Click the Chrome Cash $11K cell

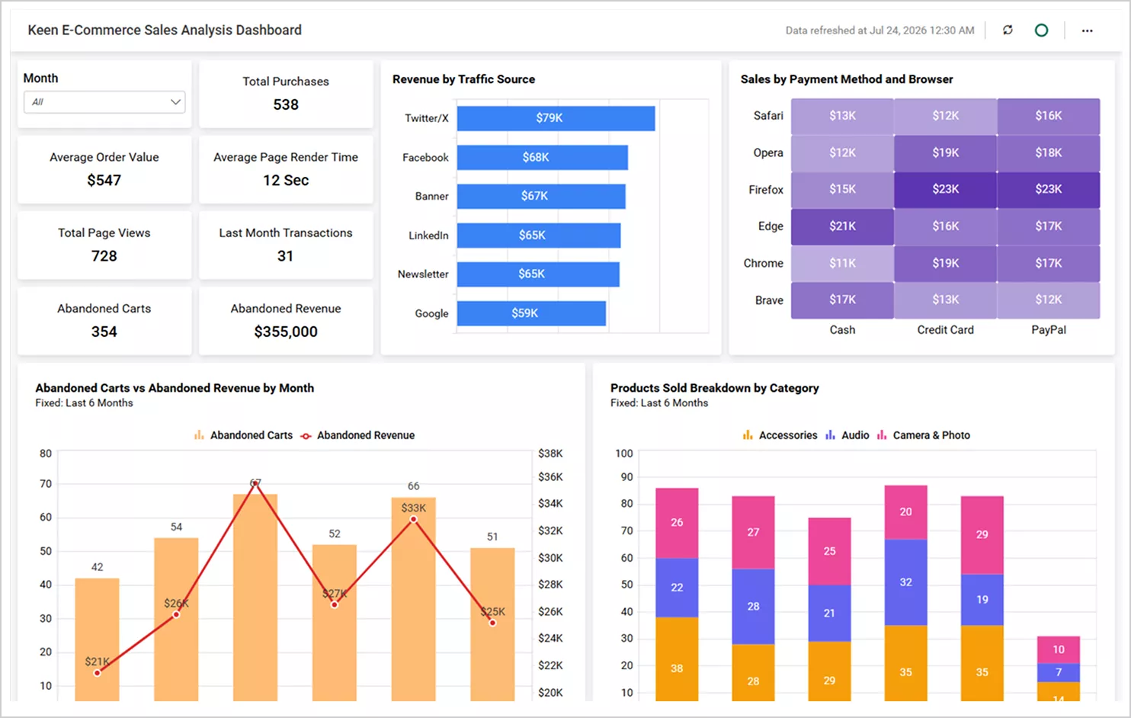tap(842, 263)
